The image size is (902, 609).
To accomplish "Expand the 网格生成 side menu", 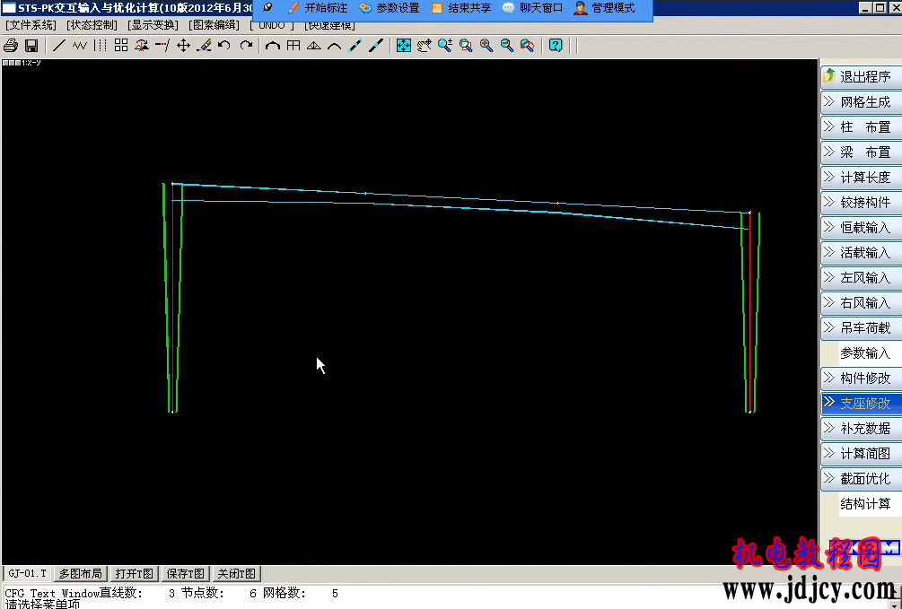I will pyautogui.click(x=861, y=101).
